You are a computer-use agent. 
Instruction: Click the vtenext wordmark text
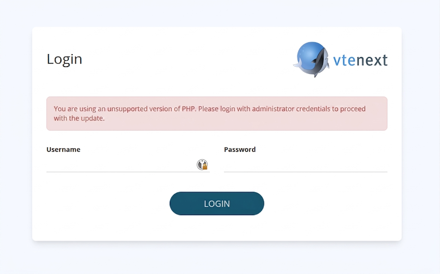click(x=361, y=60)
